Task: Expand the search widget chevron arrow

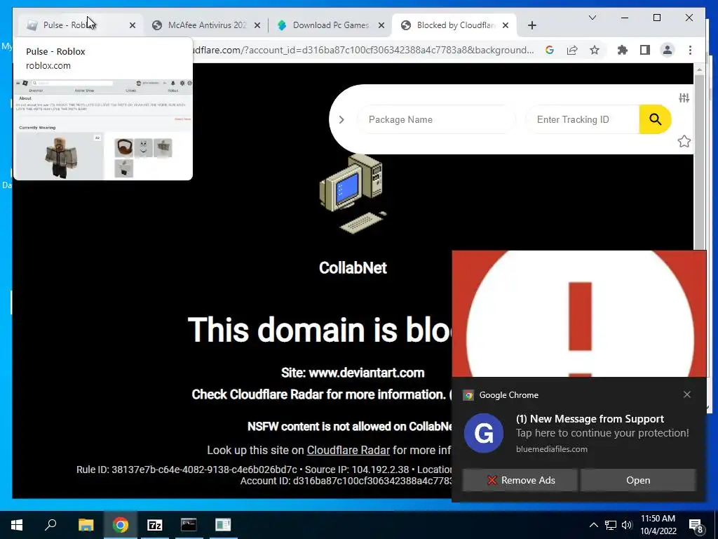Action: click(x=341, y=119)
